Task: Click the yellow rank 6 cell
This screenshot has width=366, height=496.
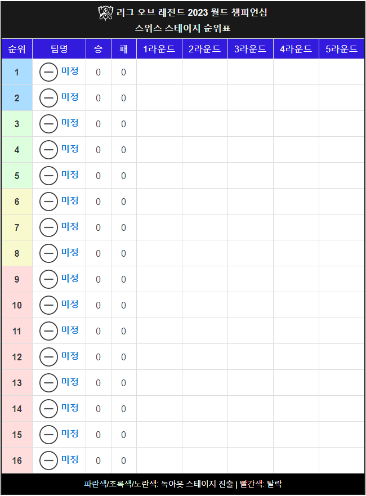Action: (x=17, y=202)
